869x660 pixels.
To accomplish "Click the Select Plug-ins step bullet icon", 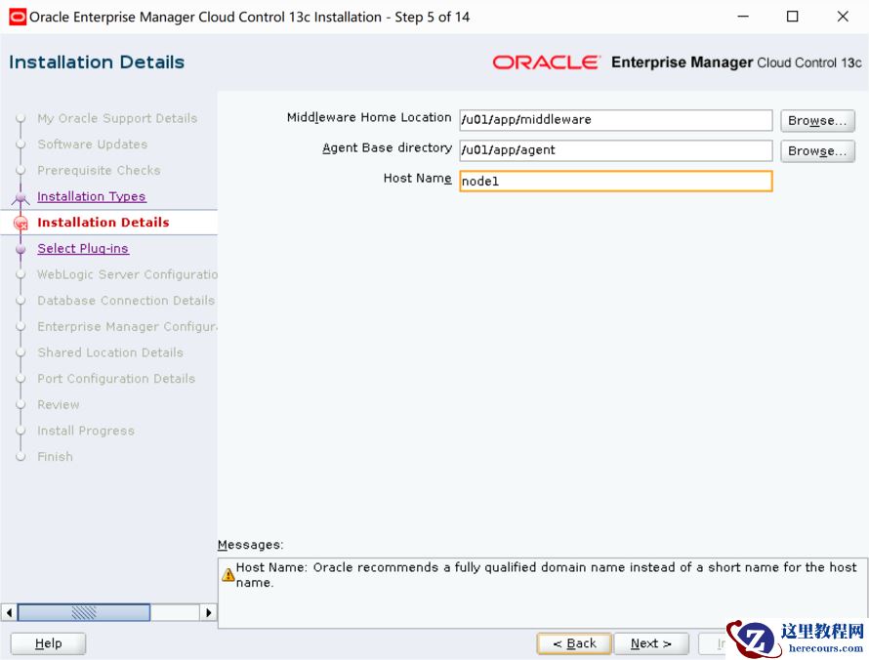I will pos(21,249).
